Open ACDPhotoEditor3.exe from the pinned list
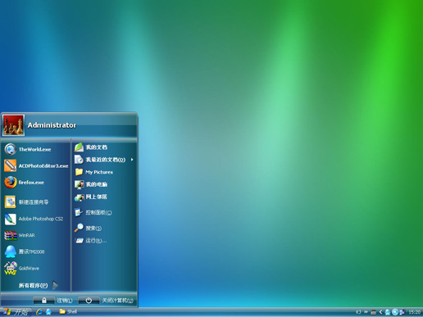Image resolution: width=423 pixels, height=317 pixels. [x=35, y=165]
